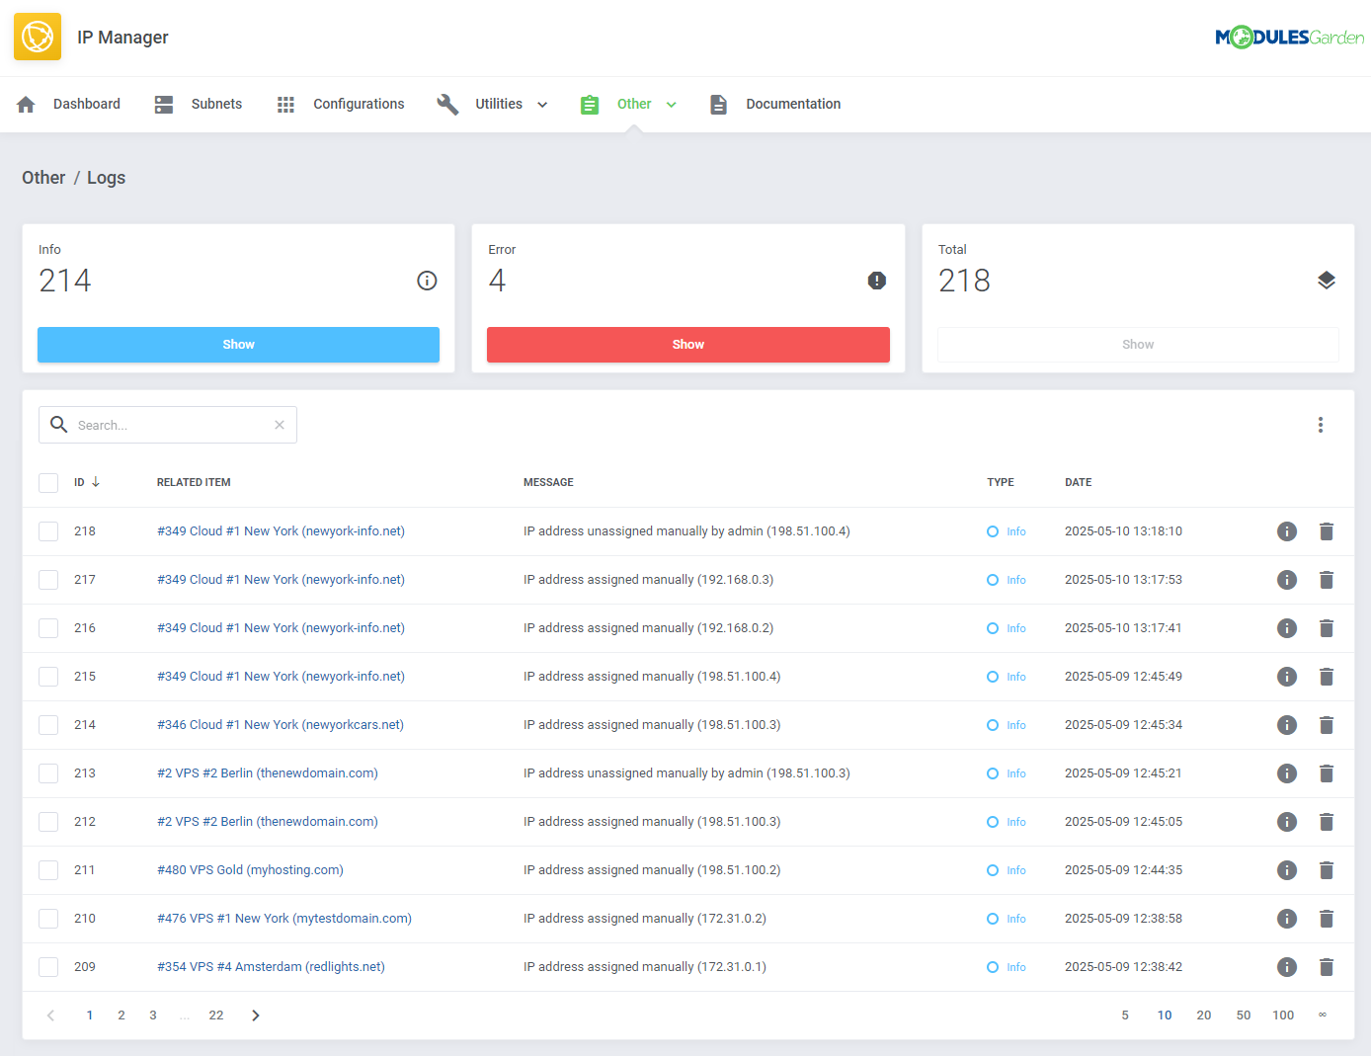Image resolution: width=1371 pixels, height=1056 pixels.
Task: Click the exclamation icon on Error card
Action: coord(876,281)
